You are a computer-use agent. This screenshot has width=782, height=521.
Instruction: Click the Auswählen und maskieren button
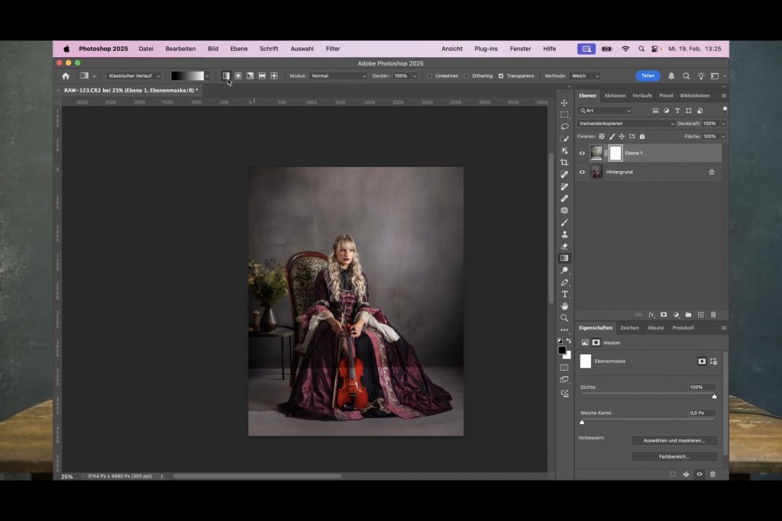coord(674,441)
